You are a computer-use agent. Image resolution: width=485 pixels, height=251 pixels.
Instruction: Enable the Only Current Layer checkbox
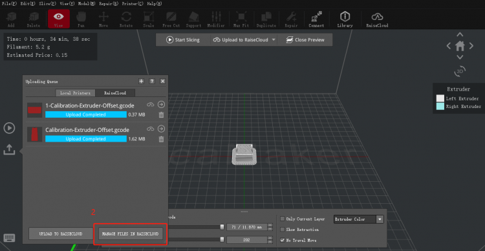[282, 219]
